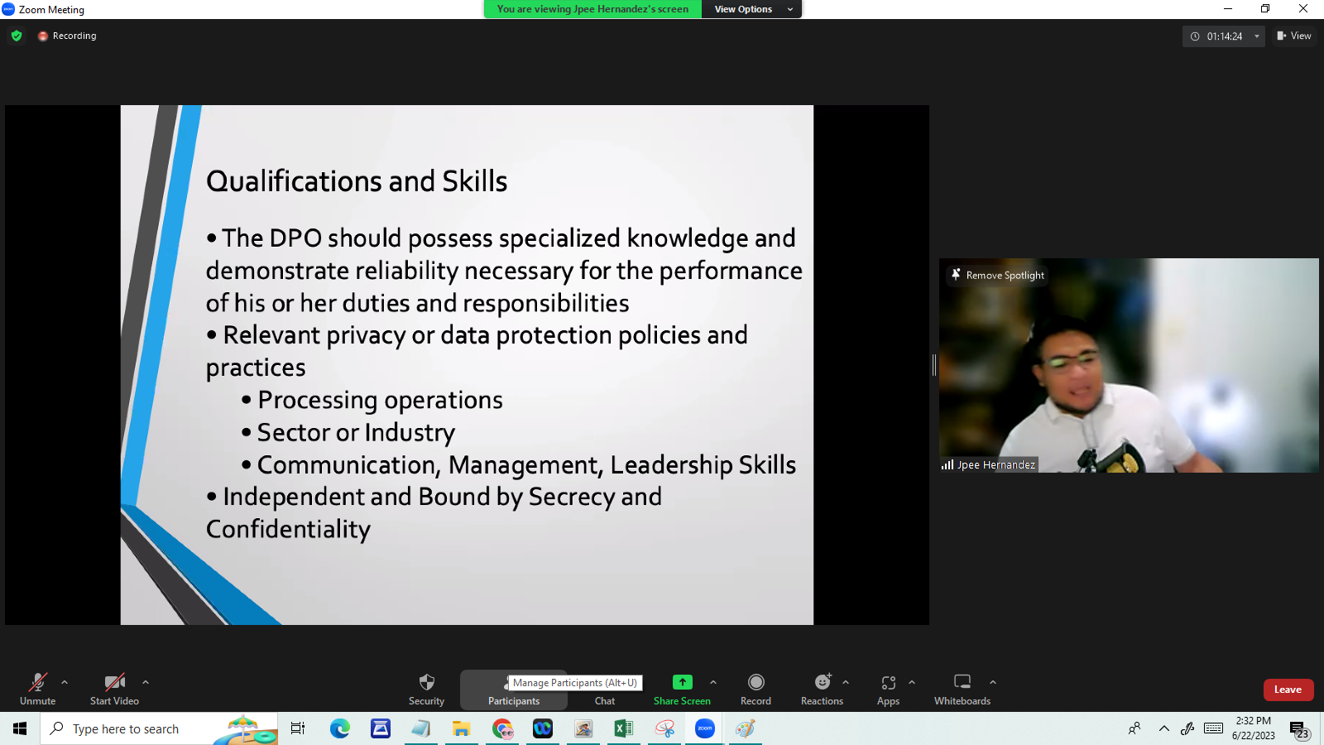Click the Zoom icon in taskbar

click(705, 728)
